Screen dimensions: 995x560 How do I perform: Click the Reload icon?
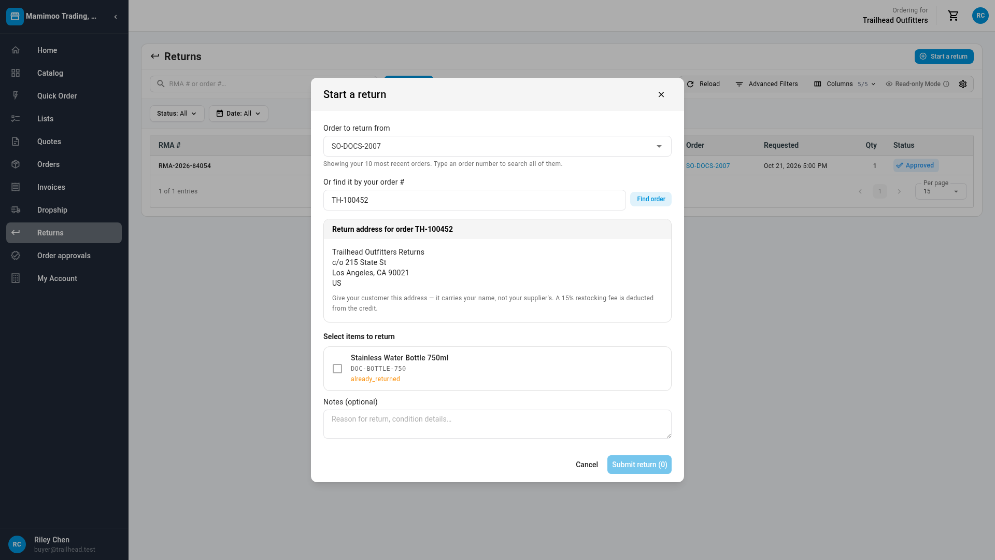690,84
